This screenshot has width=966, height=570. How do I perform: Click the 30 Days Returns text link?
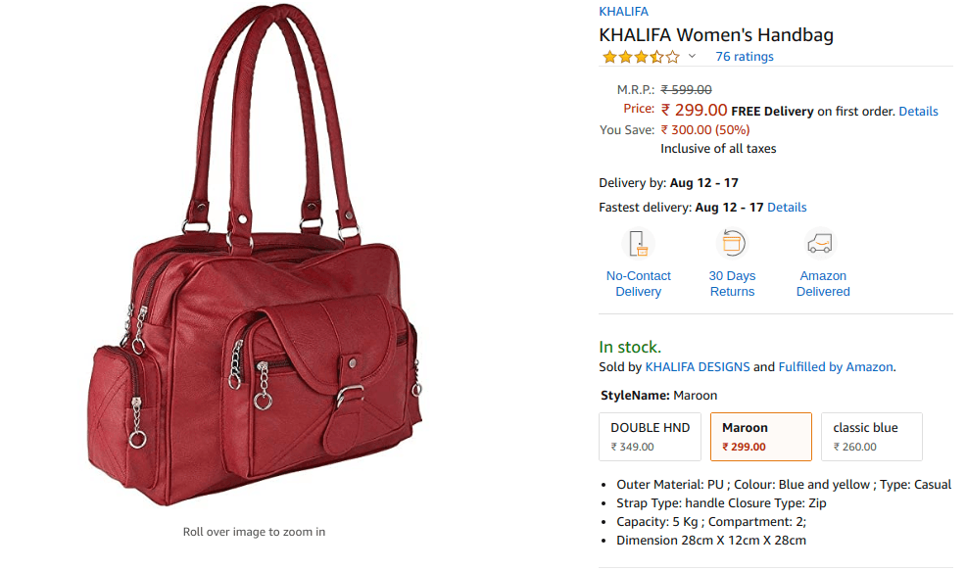click(732, 284)
